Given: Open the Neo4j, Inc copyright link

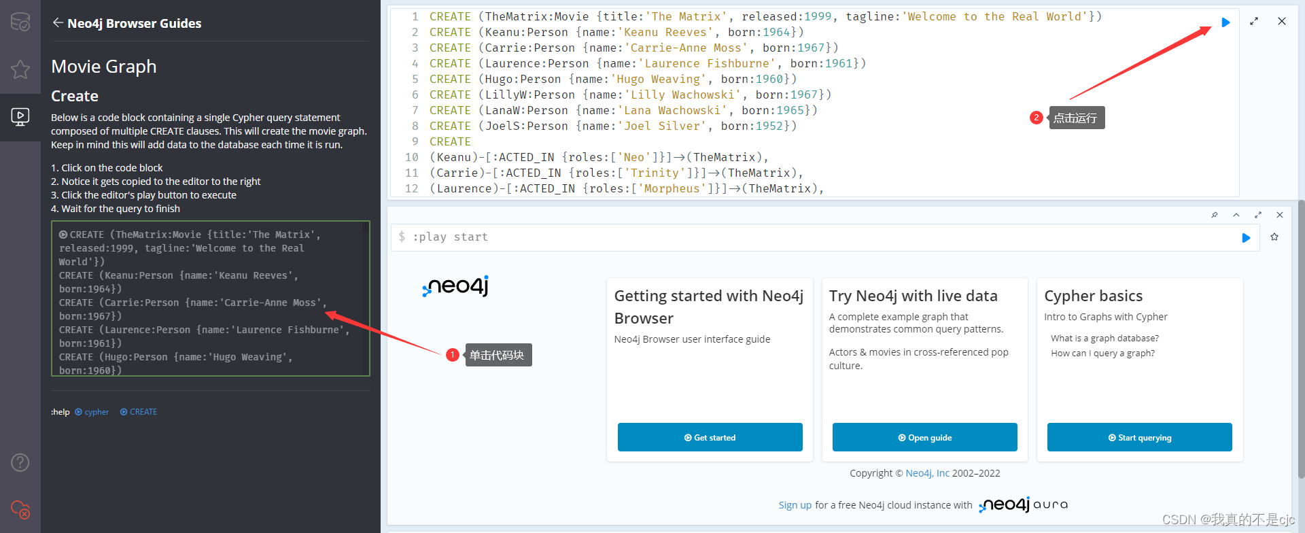Looking at the screenshot, I should pyautogui.click(x=927, y=473).
